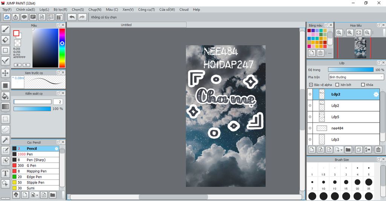Open the Tệp(F) menu
This screenshot has height=201, width=386.
(7, 9)
